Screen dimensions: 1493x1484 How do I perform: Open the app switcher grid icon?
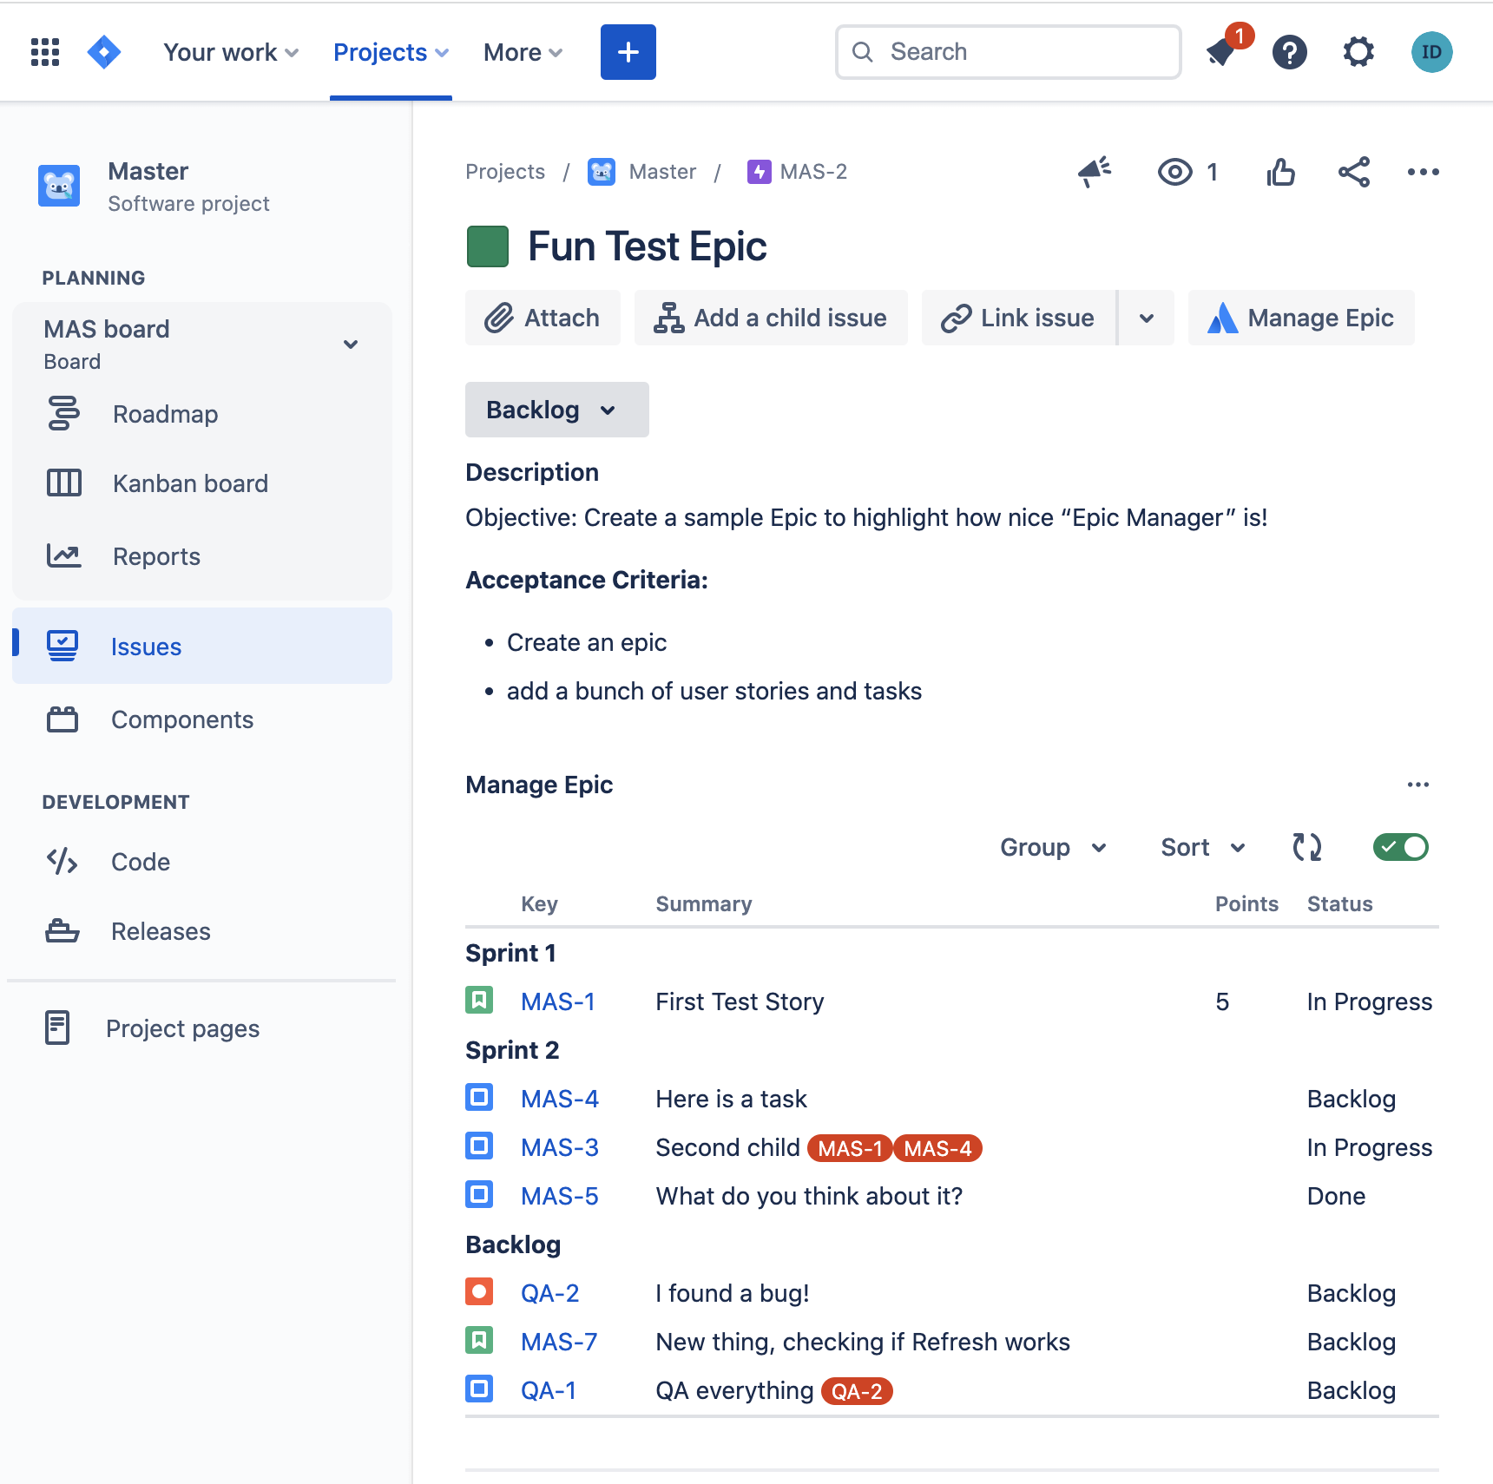[x=45, y=52]
